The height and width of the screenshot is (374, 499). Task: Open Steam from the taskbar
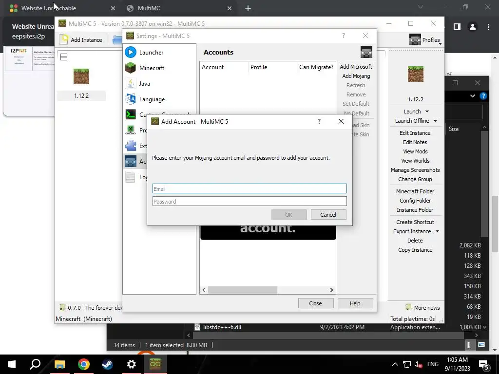107,364
